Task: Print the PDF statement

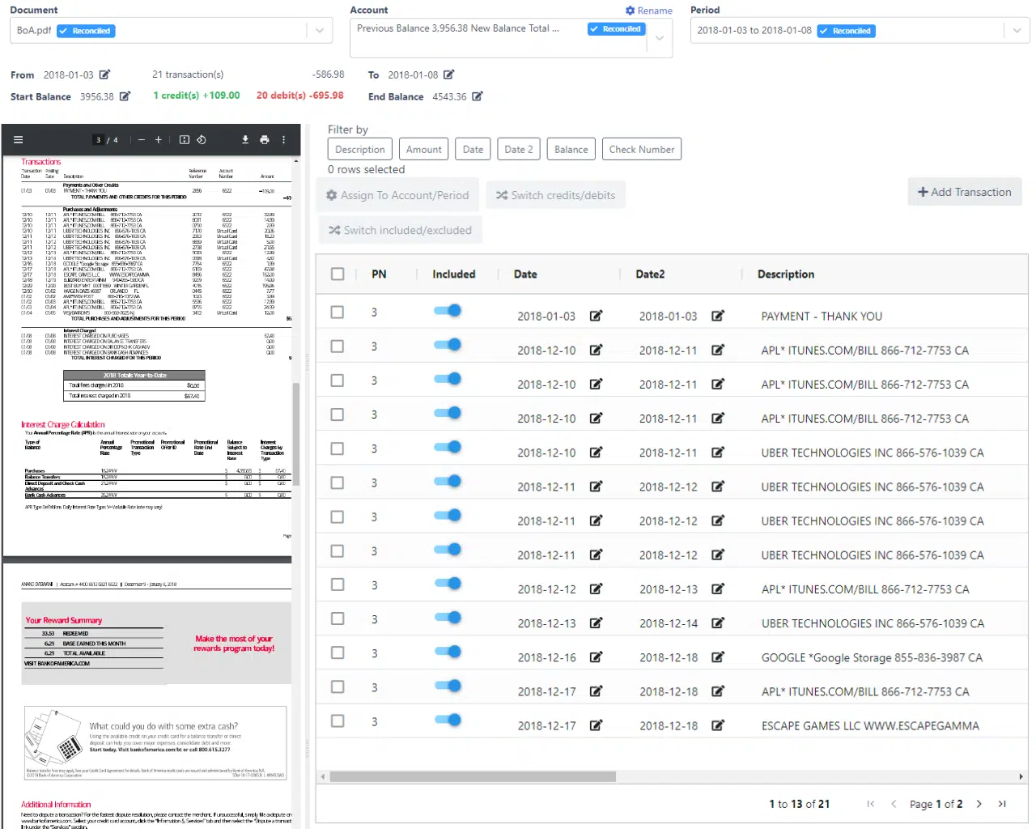Action: [x=264, y=139]
